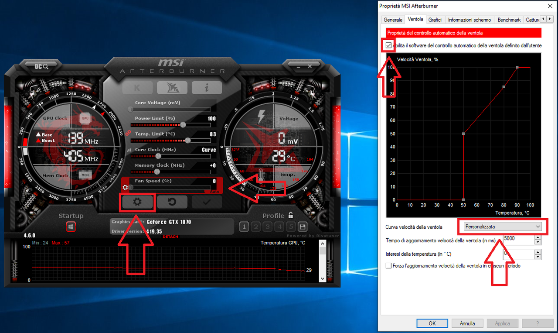Click the DETACH monitor link

point(170,237)
